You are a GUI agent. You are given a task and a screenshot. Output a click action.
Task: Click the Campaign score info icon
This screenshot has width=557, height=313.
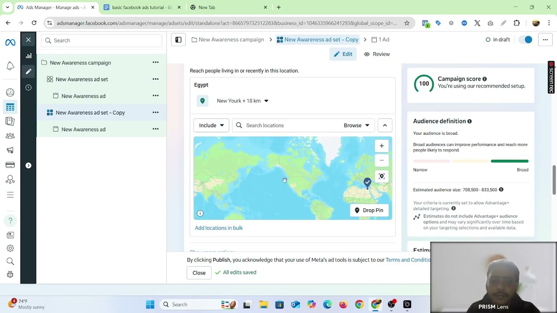[x=484, y=79]
